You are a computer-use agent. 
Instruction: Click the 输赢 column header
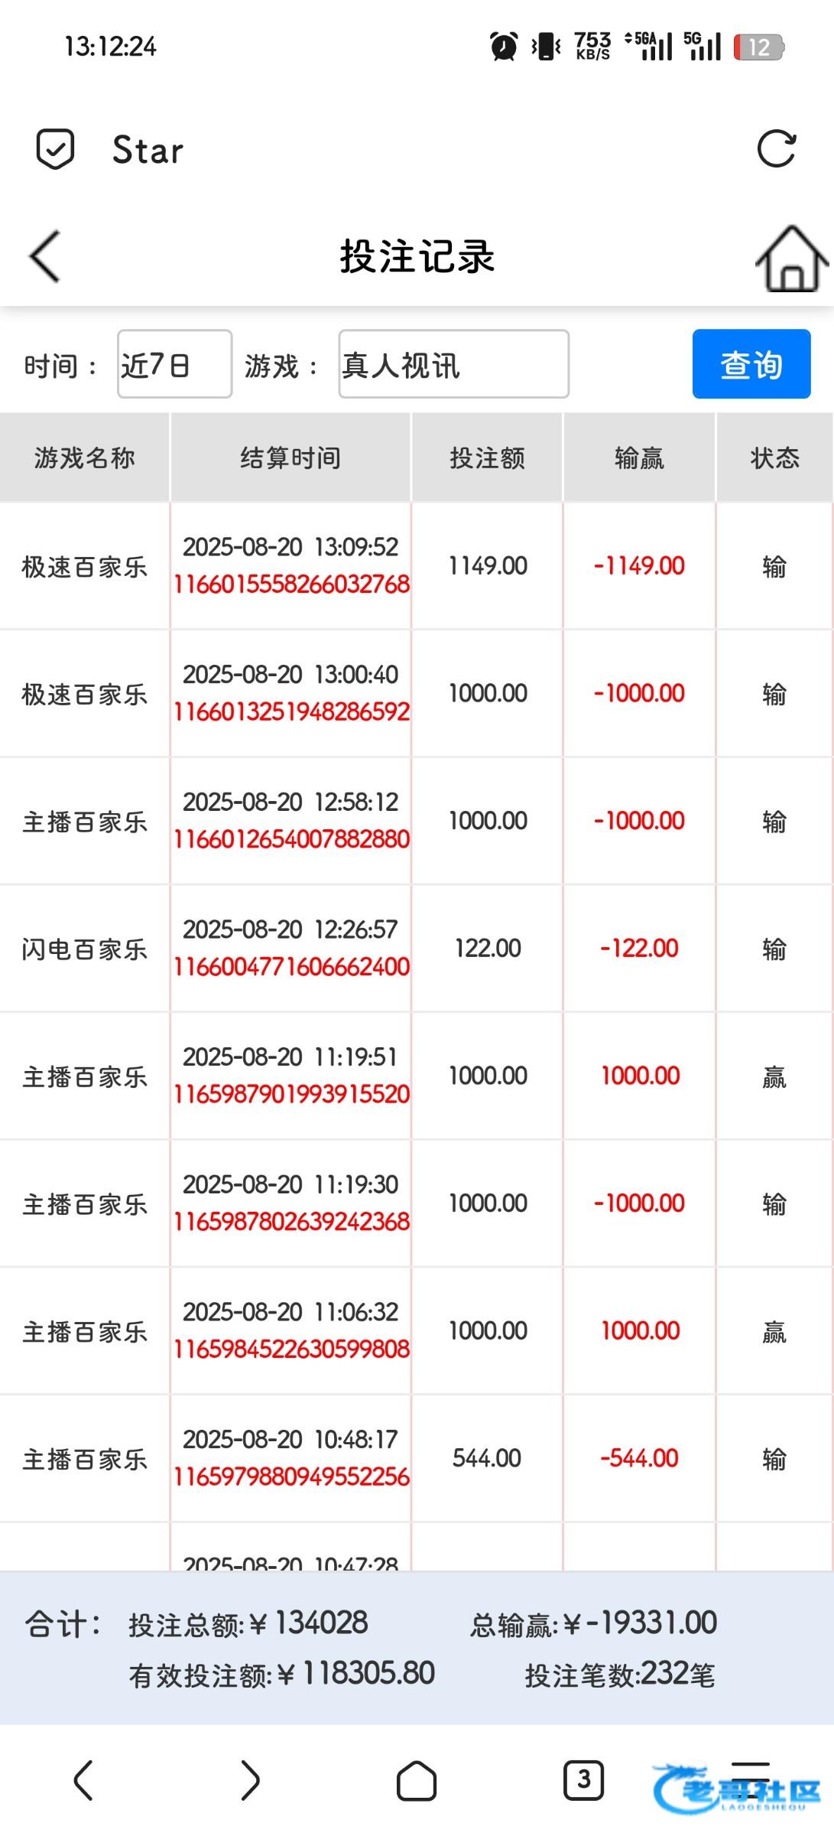(639, 457)
